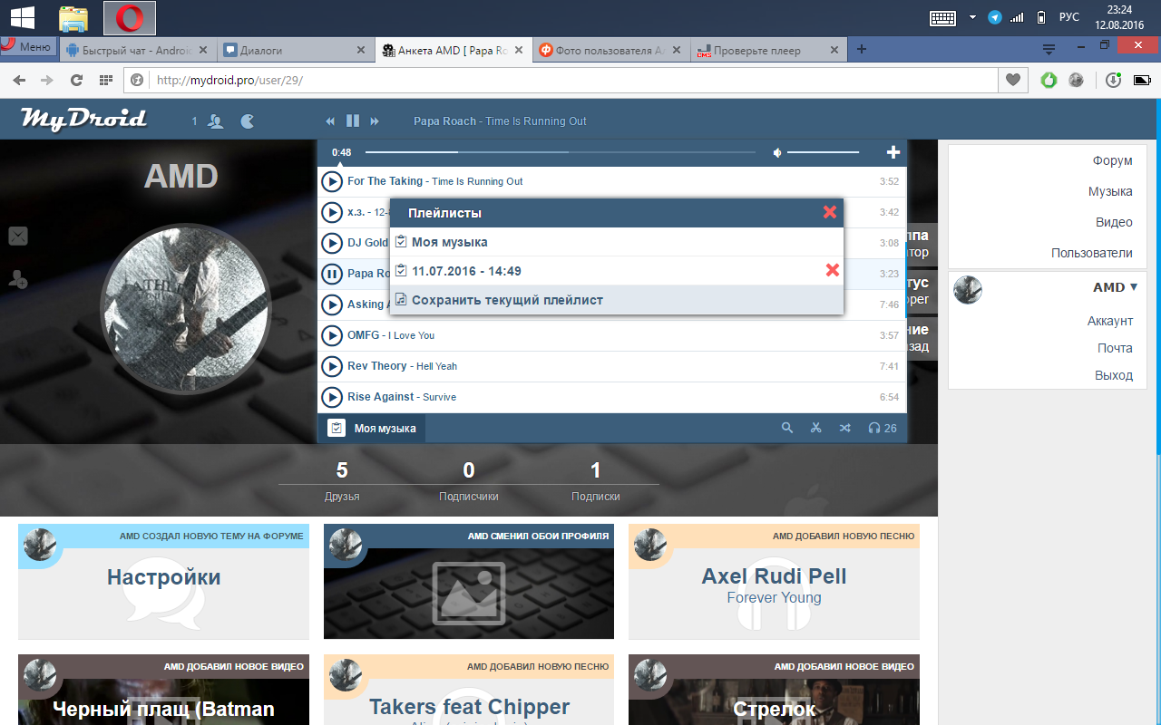1161x725 pixels.
Task: Go back with the browser back arrow
Action: (19, 80)
